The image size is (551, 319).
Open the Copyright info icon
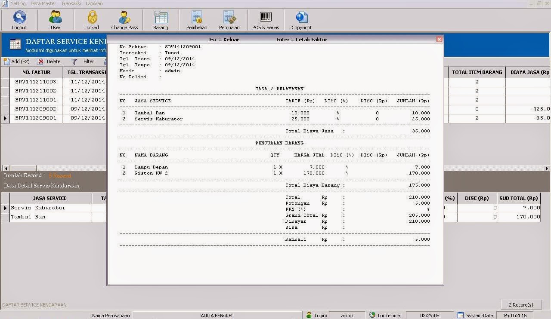click(x=301, y=20)
